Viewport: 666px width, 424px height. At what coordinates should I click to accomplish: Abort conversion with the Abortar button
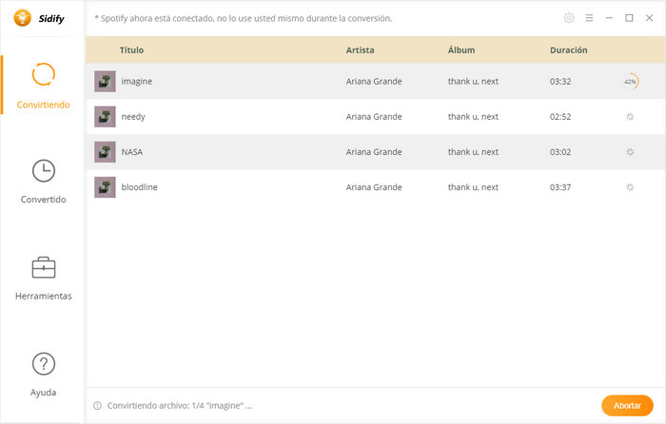(x=627, y=405)
